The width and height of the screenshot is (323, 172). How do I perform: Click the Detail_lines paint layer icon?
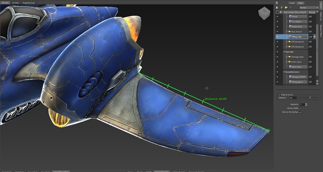(x=290, y=26)
